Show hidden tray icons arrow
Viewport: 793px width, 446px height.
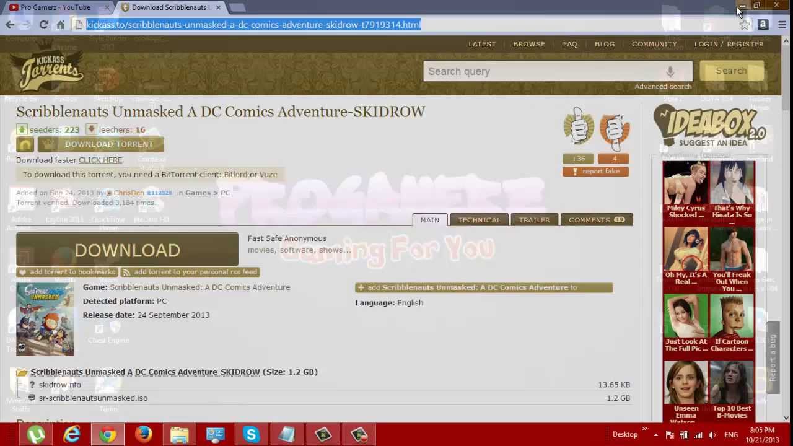click(x=655, y=435)
